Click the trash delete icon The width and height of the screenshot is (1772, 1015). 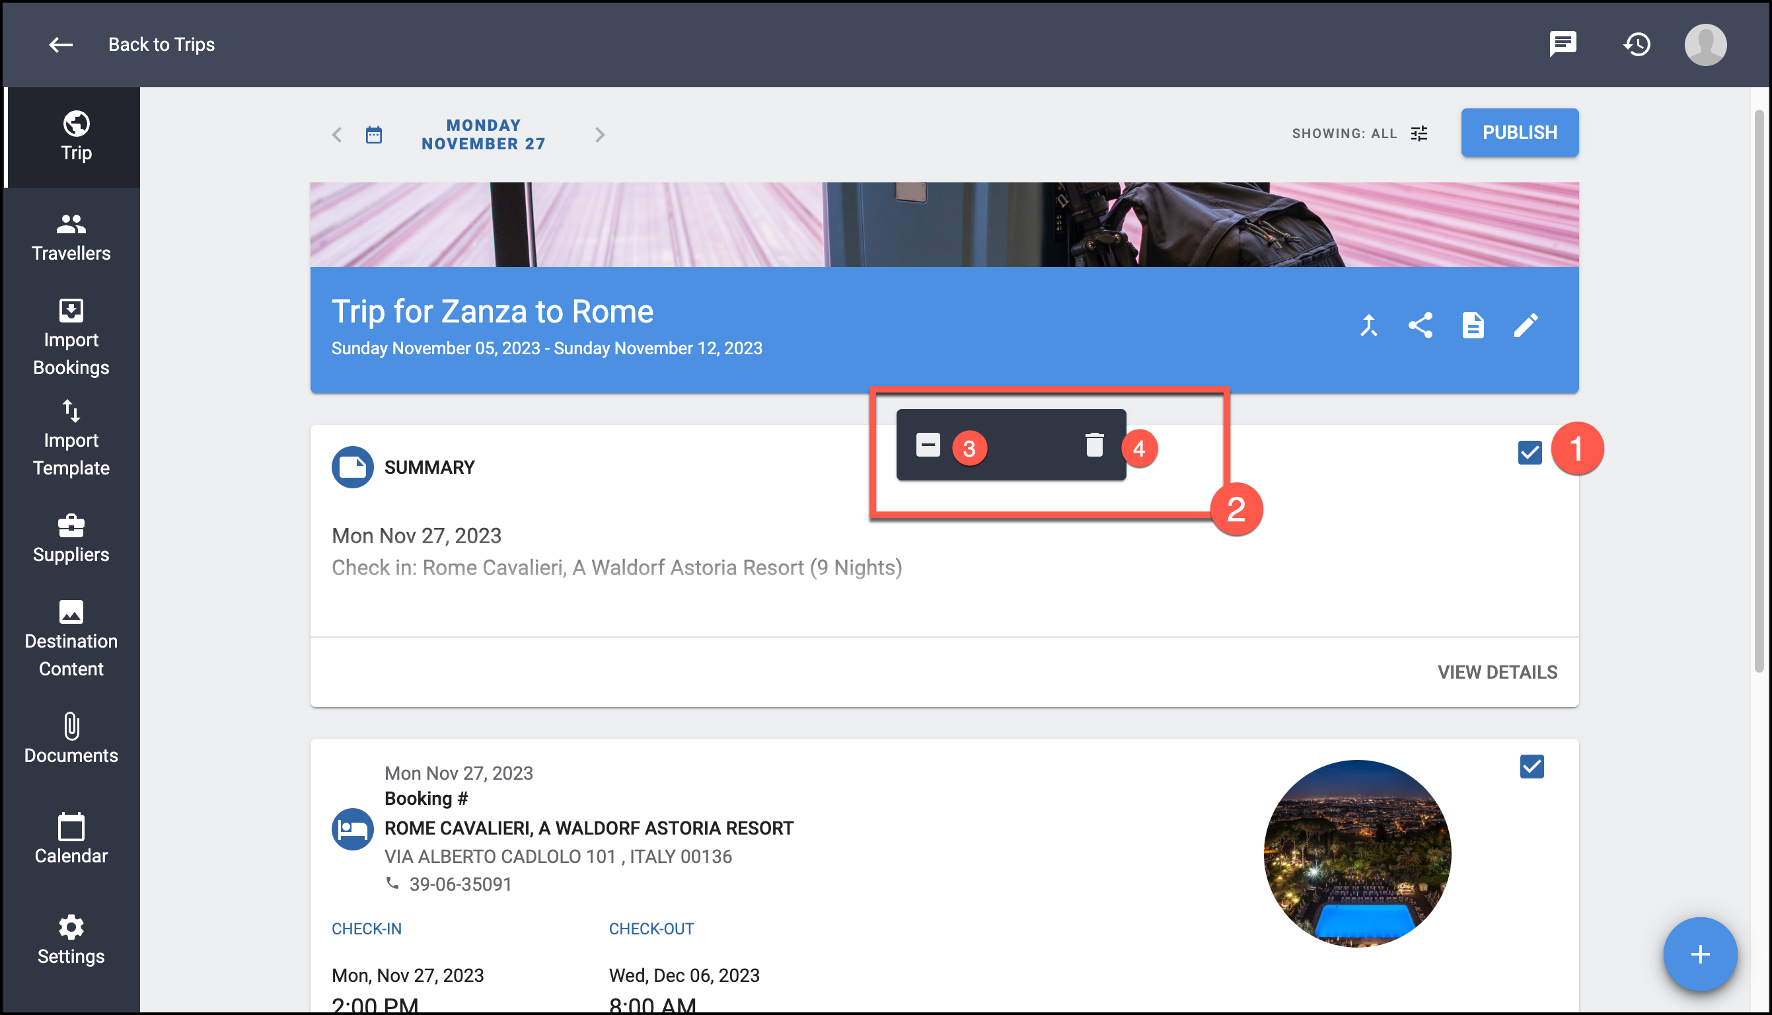pos(1094,445)
